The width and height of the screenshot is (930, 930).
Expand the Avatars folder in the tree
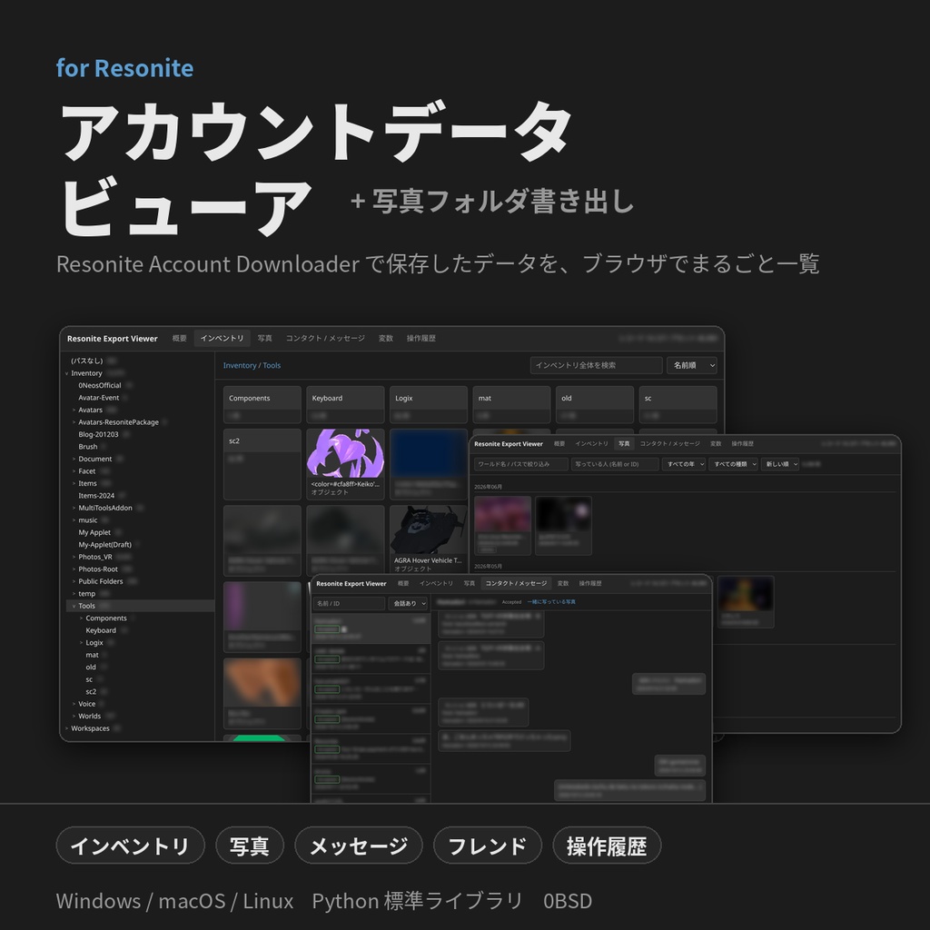point(74,410)
